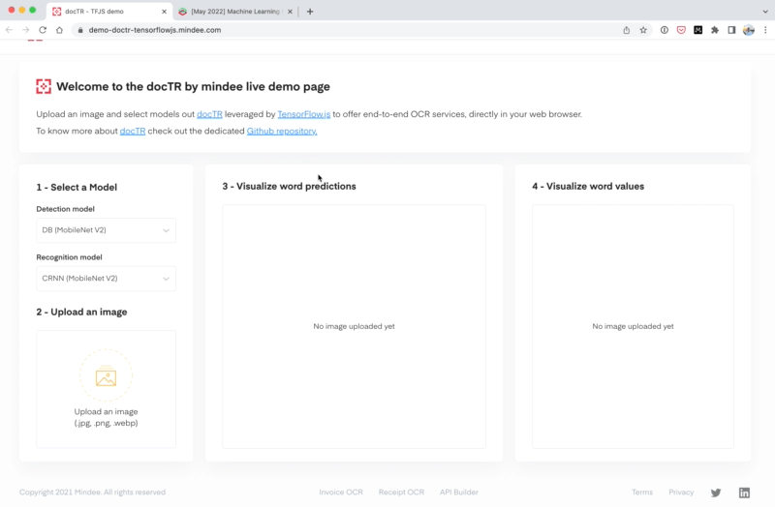This screenshot has height=507, width=775.
Task: Click the browser forward arrow
Action: [x=26, y=30]
